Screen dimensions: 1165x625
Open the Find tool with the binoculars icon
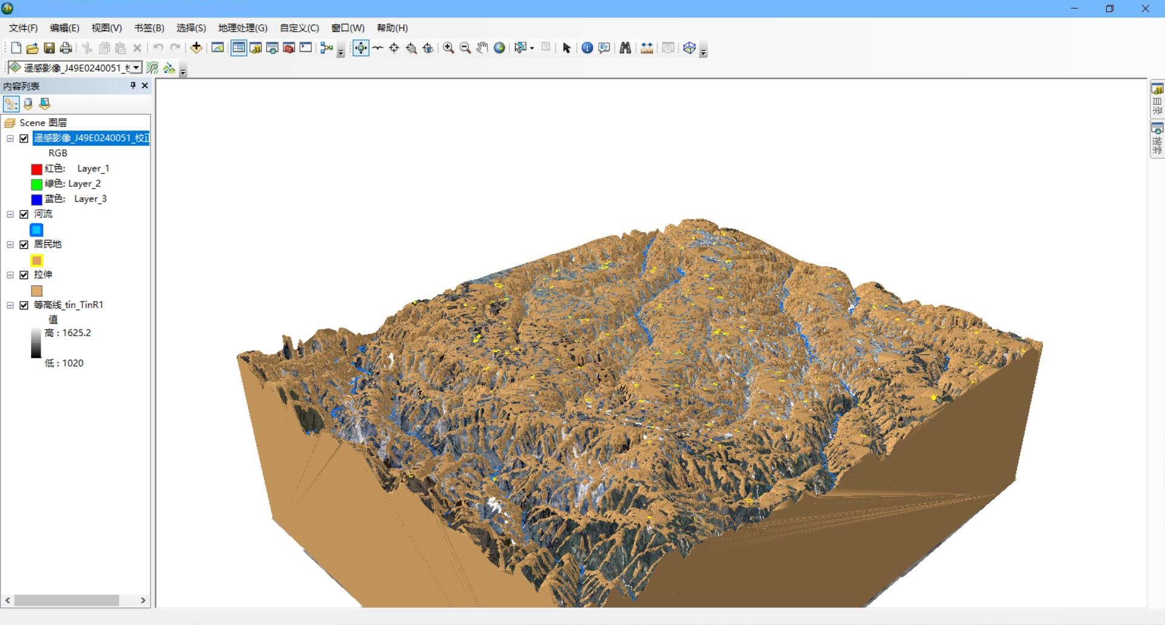pyautogui.click(x=624, y=48)
